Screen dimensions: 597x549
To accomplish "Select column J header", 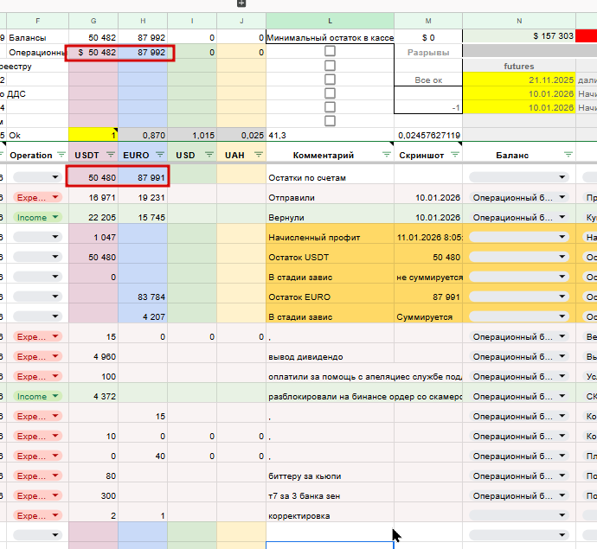I will pyautogui.click(x=241, y=21).
